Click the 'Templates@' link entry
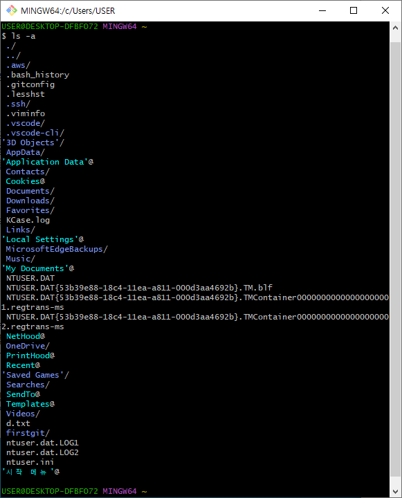 tap(30, 405)
